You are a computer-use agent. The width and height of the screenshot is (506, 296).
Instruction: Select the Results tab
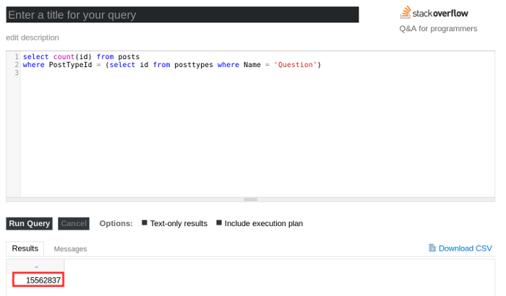pos(25,248)
